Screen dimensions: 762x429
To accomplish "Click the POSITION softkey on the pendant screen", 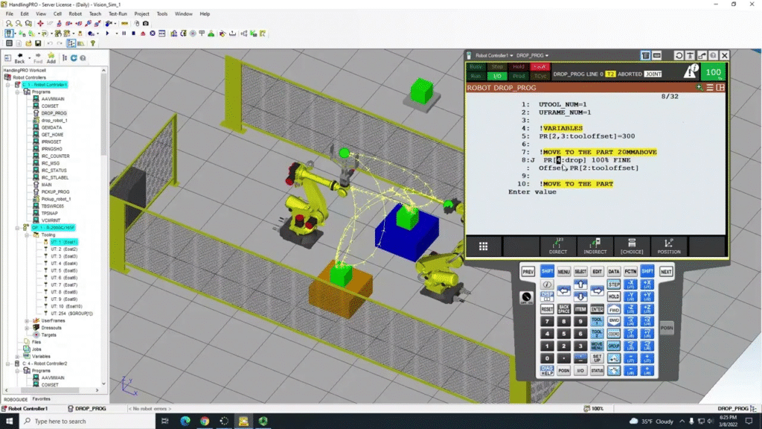I will [x=669, y=247].
